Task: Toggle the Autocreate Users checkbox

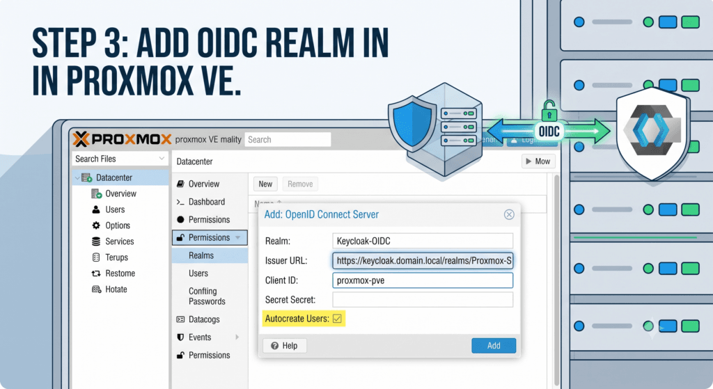Action: tap(337, 319)
